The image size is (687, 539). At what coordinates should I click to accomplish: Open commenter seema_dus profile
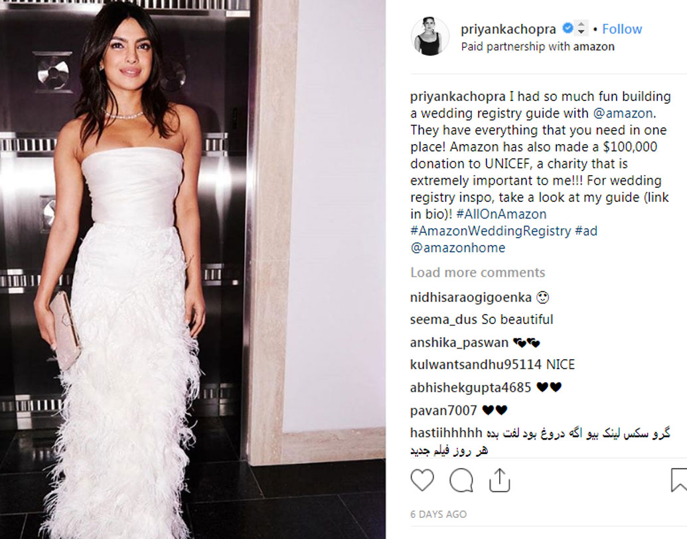443,319
